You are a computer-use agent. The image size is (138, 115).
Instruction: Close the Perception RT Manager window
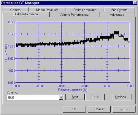point(135,3)
